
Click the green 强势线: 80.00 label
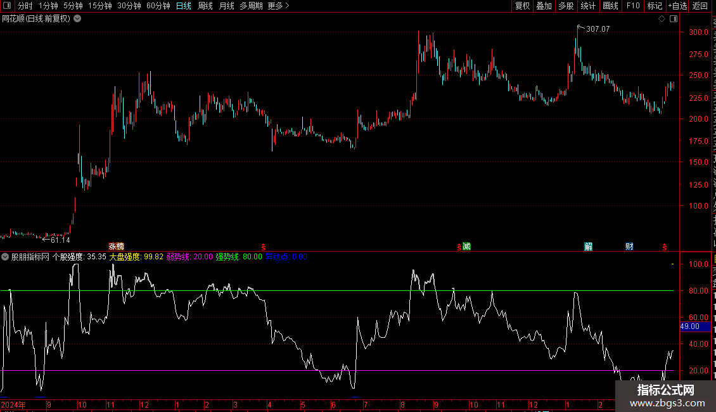[x=239, y=257]
